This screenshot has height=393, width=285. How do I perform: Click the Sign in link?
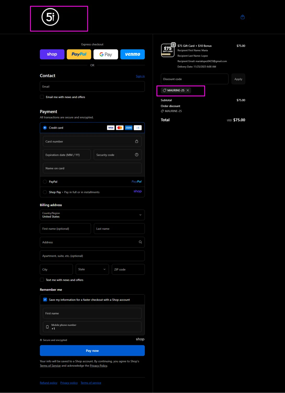(x=140, y=76)
